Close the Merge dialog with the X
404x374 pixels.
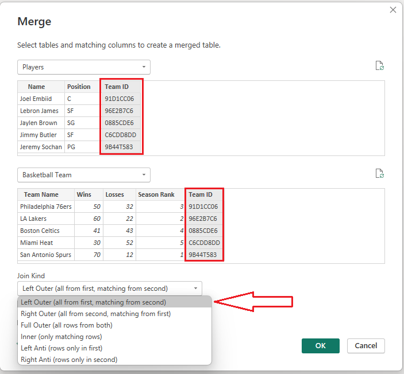click(x=393, y=10)
